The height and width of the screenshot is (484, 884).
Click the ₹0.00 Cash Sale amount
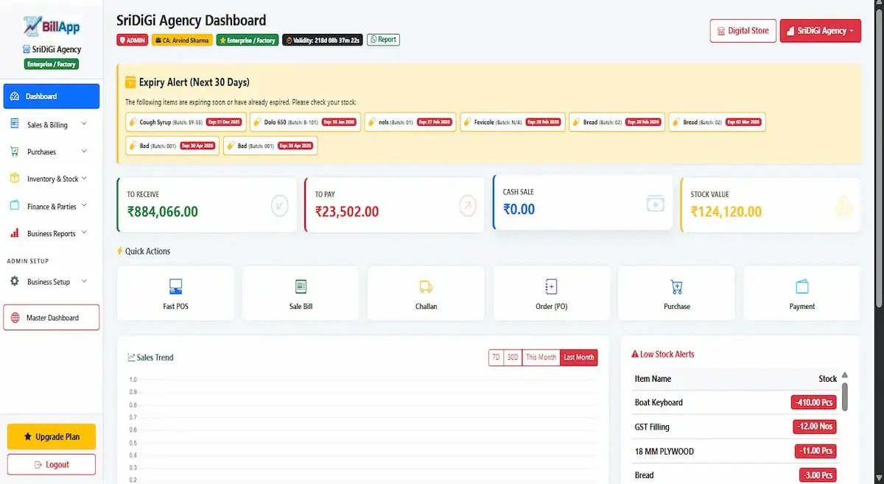tap(519, 210)
